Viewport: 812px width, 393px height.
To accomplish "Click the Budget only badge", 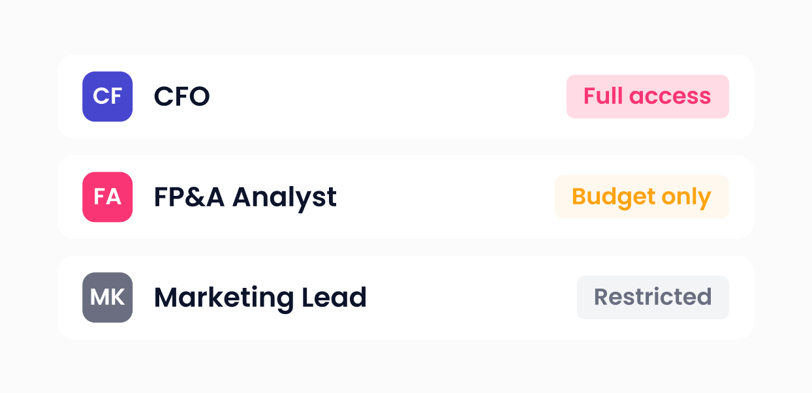I will (x=641, y=197).
